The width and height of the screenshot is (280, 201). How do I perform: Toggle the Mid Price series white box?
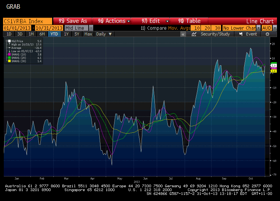9,40
